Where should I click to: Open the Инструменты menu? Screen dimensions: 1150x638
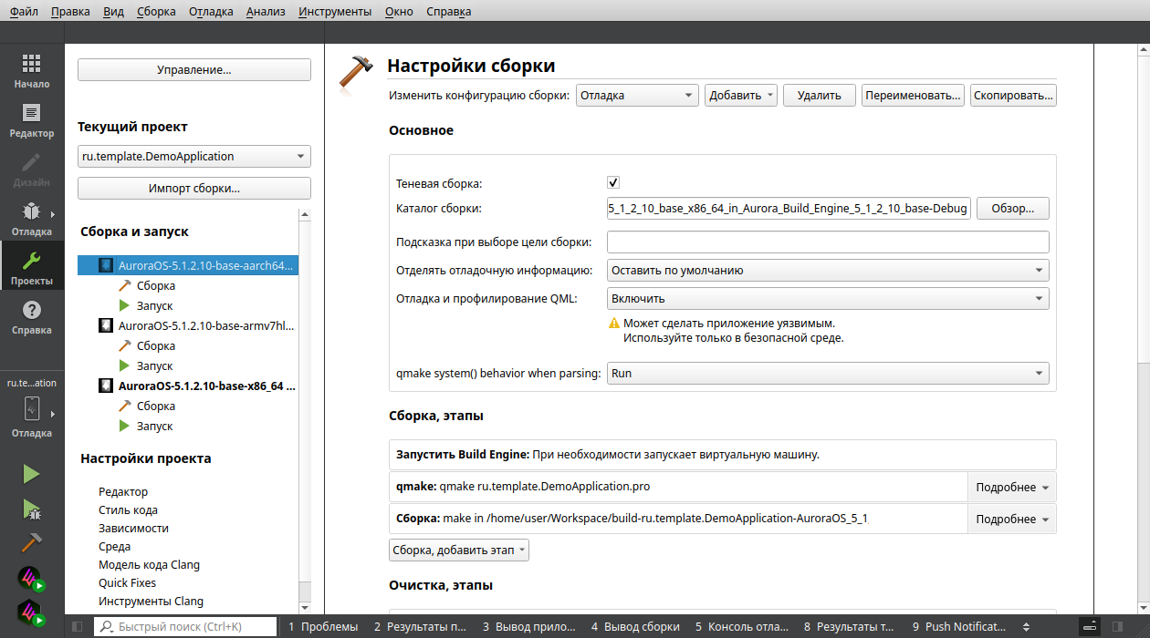pyautogui.click(x=333, y=12)
